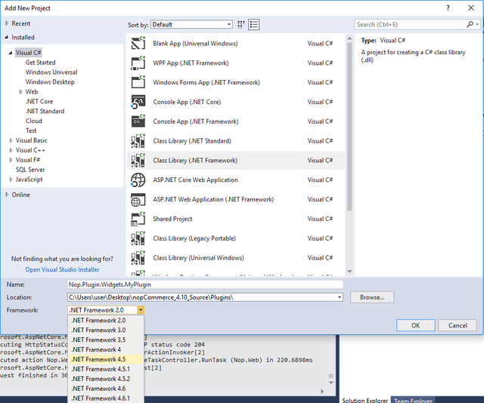The height and width of the screenshot is (403, 484).
Task: Choose .NET Framework 4.6.1 from list
Action: 106,398
